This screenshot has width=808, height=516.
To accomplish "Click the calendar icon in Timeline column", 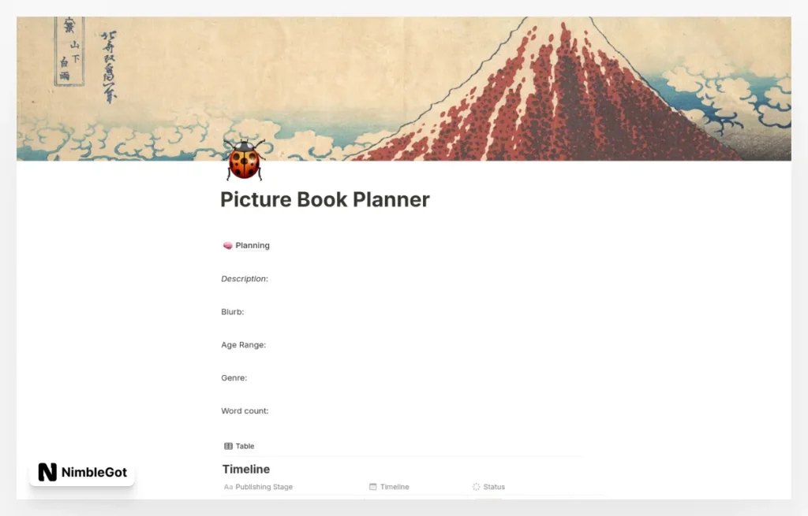I will point(373,487).
